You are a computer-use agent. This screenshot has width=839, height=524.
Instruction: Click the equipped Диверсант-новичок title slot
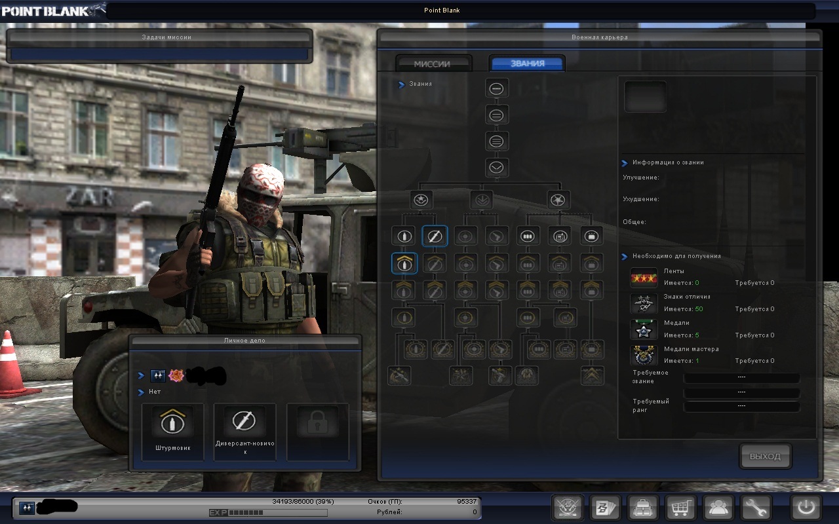(x=244, y=432)
